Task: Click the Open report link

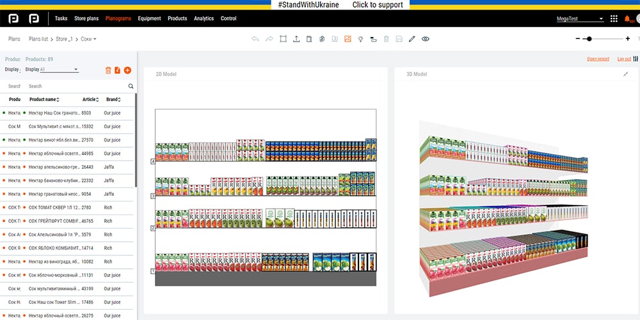Action: pos(598,59)
